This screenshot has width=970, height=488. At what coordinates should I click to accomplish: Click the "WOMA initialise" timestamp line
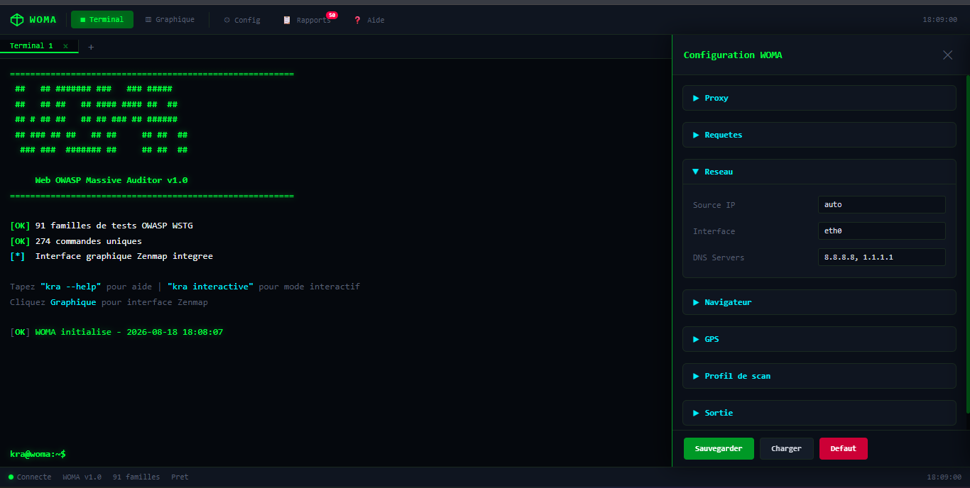pos(116,332)
